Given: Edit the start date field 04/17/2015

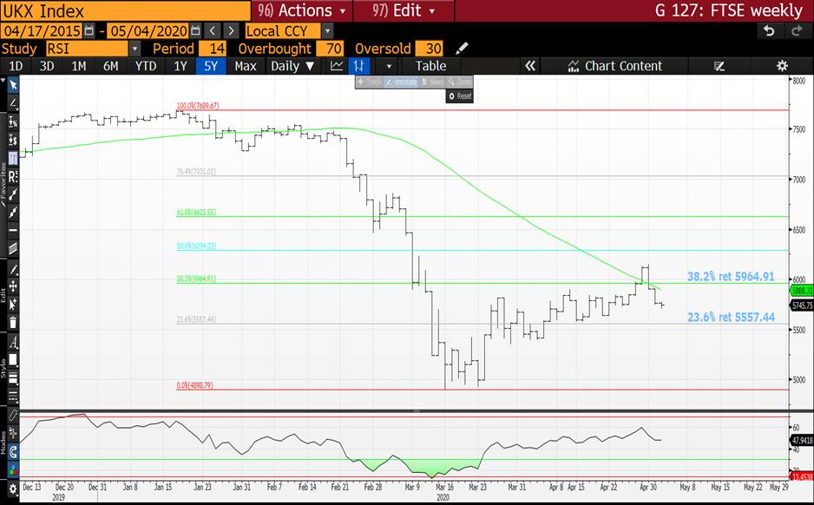Looking at the screenshot, I should pyautogui.click(x=42, y=31).
